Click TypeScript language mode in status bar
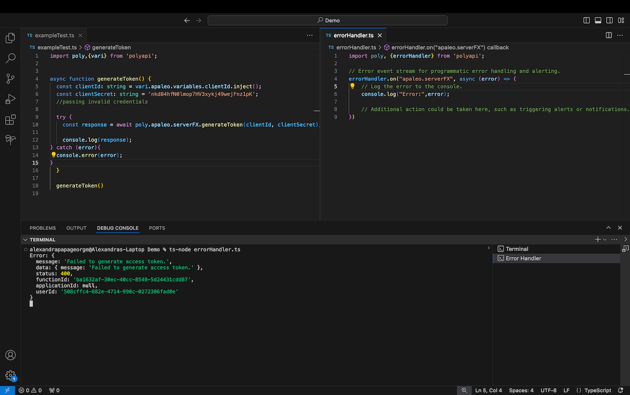This screenshot has width=630, height=395. (x=597, y=390)
